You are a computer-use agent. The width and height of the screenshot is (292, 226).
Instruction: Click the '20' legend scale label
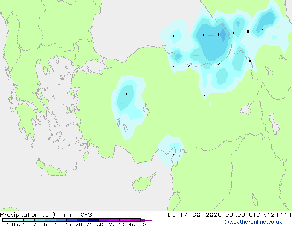coord(79,224)
